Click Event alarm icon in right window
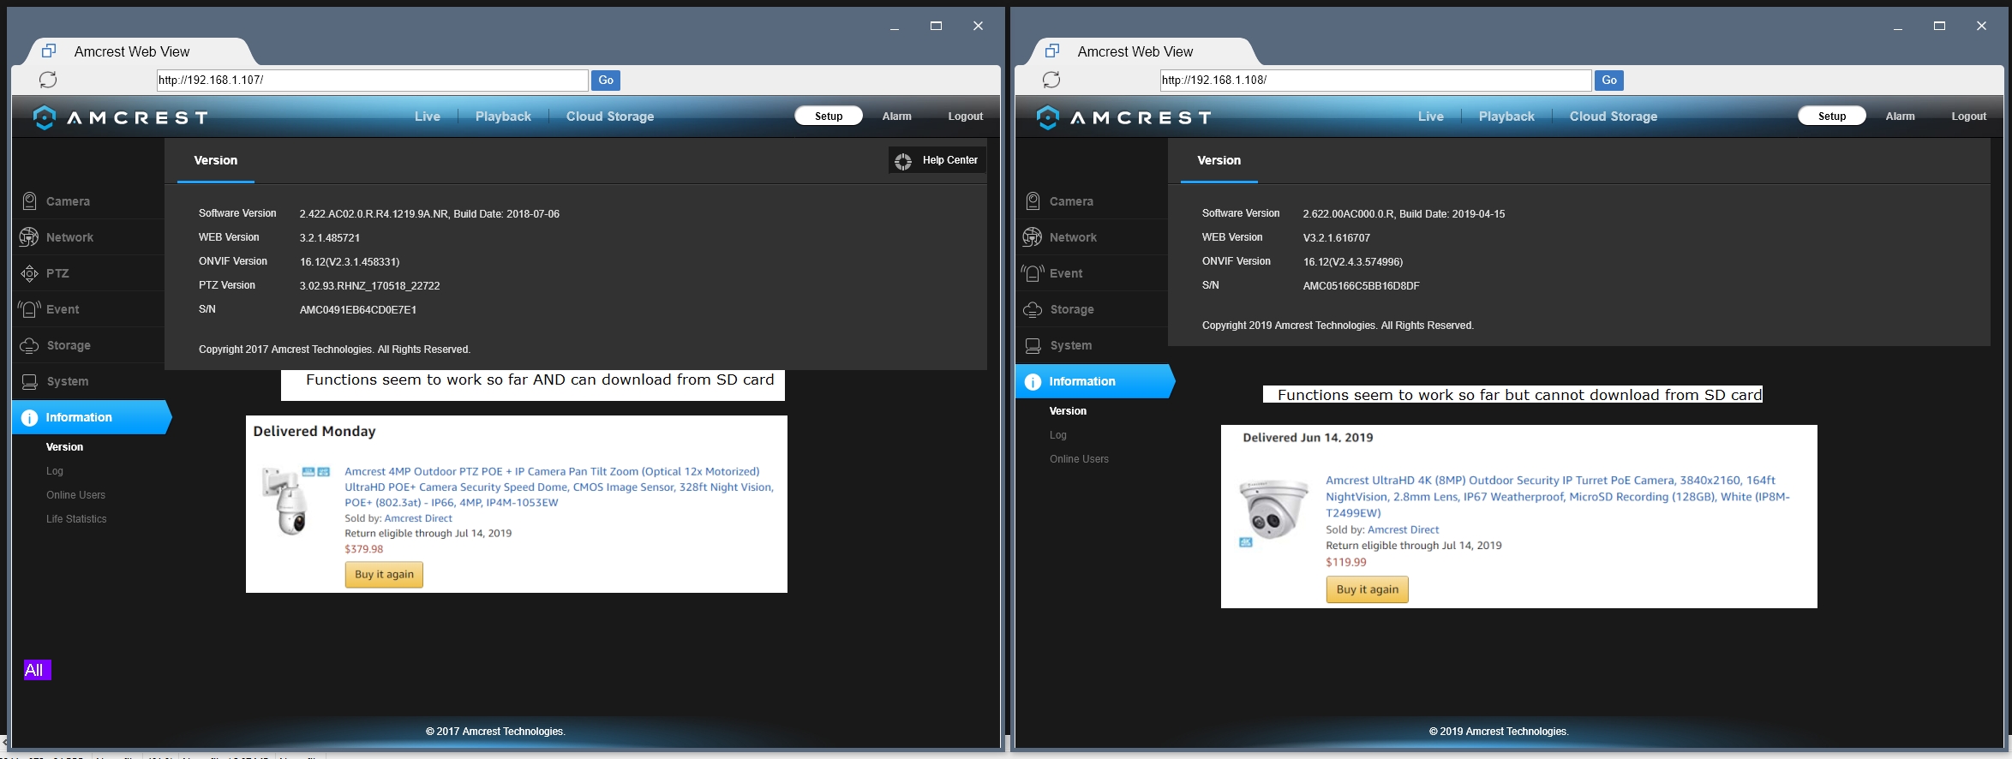 click(x=1033, y=273)
